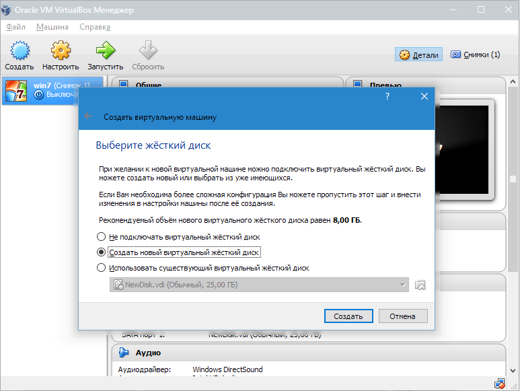Click the folder browse icon beside disk dropdown
Viewport: 520px width, 391px height.
click(420, 285)
